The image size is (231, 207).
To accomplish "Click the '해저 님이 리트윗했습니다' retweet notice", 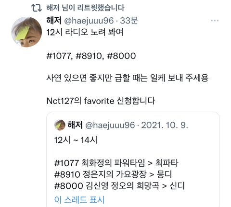I will (85, 8).
